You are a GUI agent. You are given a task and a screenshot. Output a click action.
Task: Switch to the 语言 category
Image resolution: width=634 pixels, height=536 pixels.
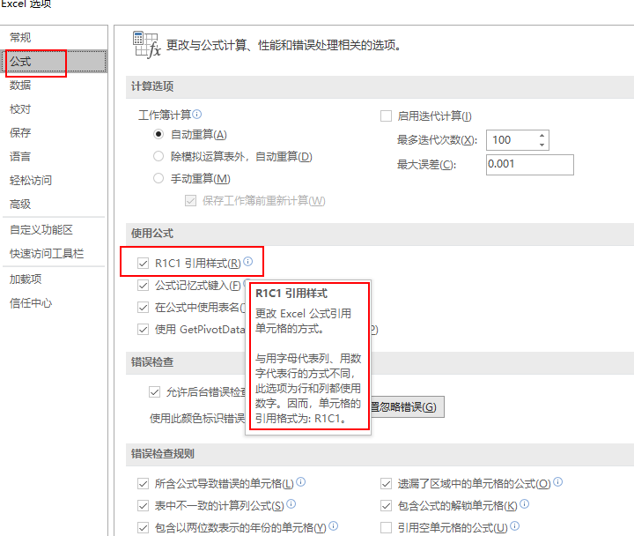(x=20, y=156)
